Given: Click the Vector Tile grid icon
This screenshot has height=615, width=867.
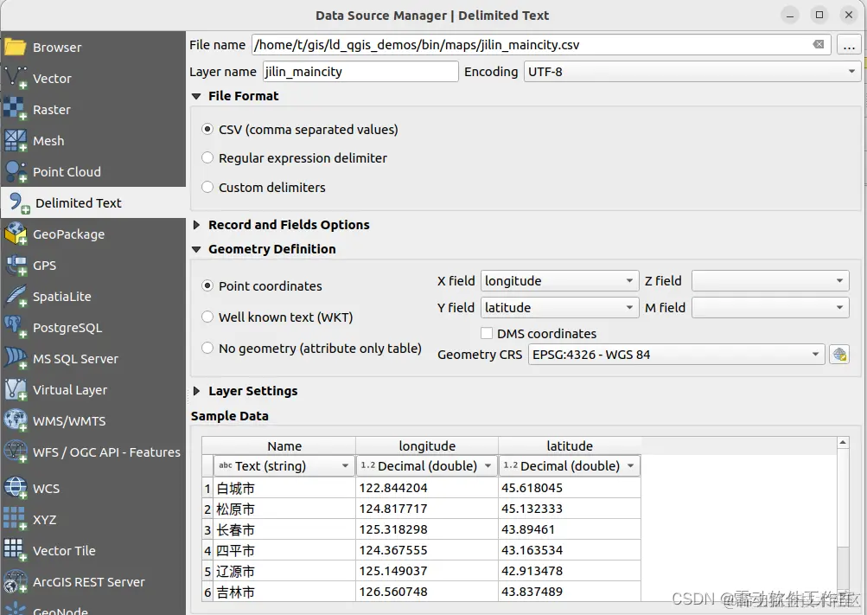Looking at the screenshot, I should coord(15,550).
